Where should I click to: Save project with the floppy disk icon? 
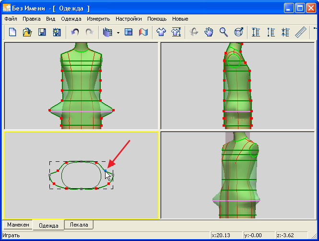[x=42, y=32]
